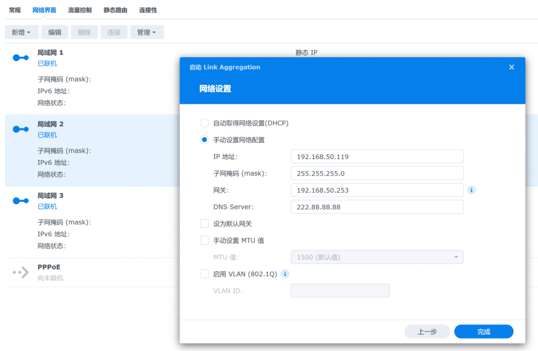Close the Link Aggregation dialog

point(511,67)
